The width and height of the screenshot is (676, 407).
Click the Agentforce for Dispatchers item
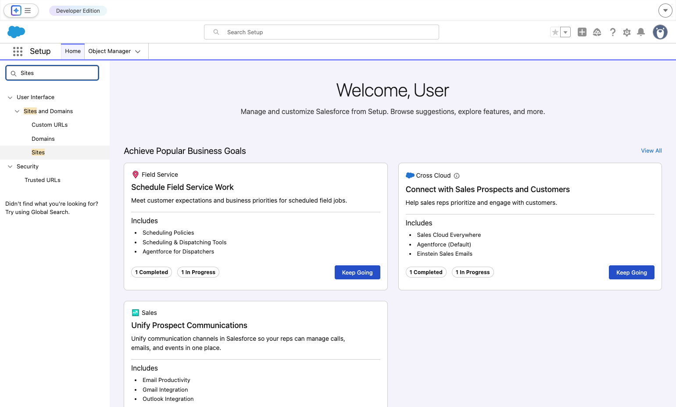click(x=178, y=252)
